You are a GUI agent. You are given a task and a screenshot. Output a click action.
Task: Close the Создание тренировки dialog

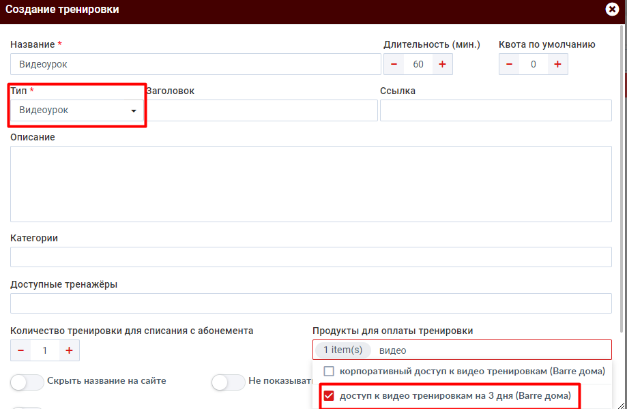612,10
